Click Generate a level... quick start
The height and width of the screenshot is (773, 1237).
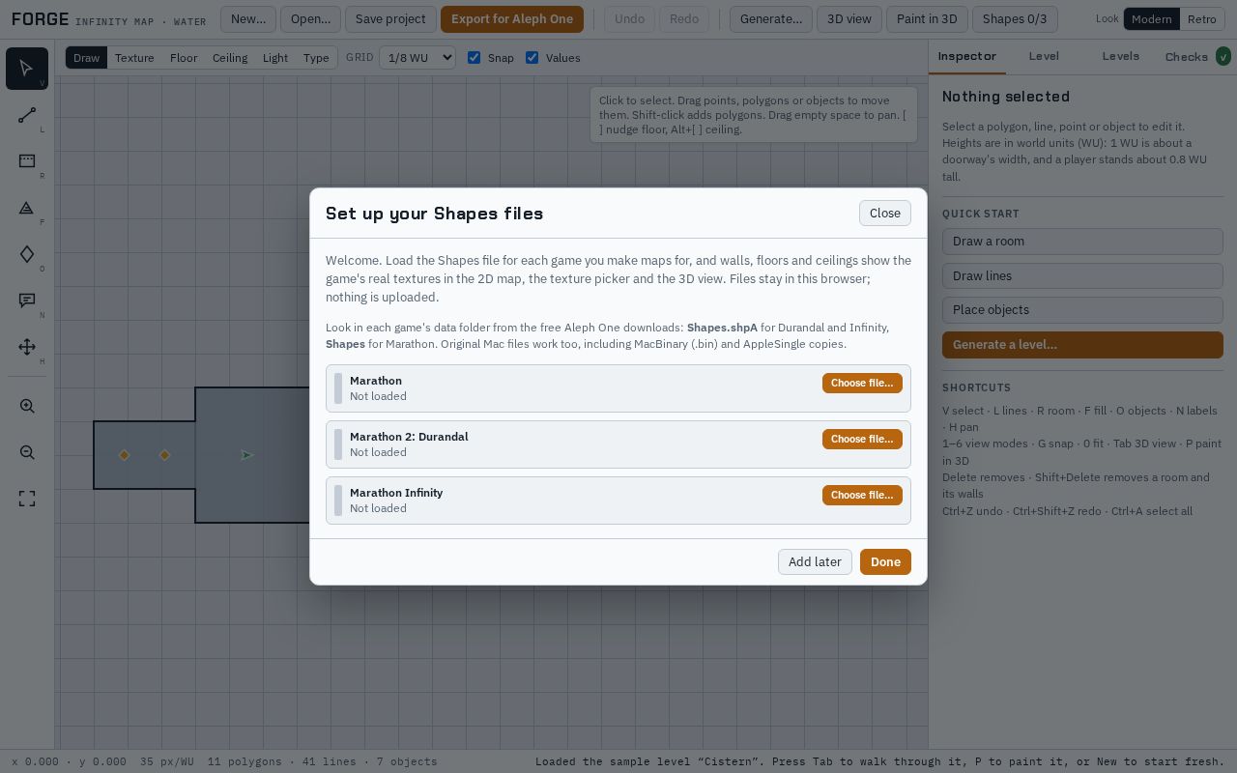(x=1082, y=345)
